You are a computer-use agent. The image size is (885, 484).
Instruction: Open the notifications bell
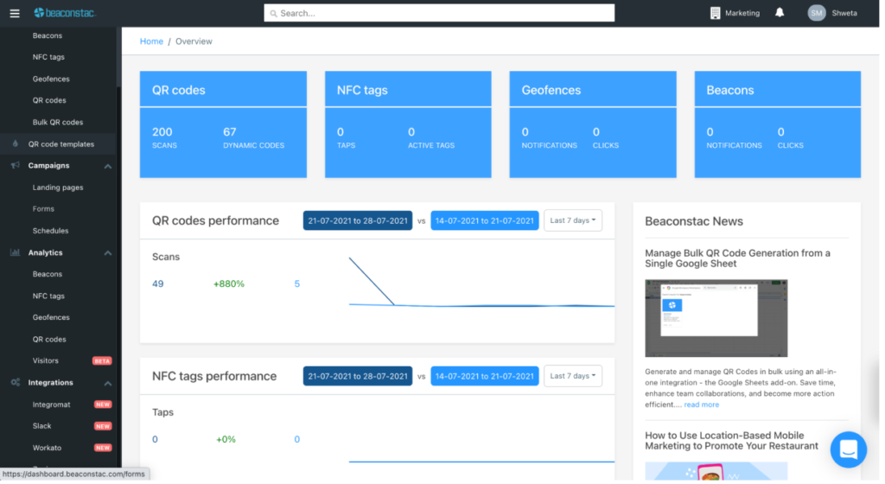click(780, 12)
